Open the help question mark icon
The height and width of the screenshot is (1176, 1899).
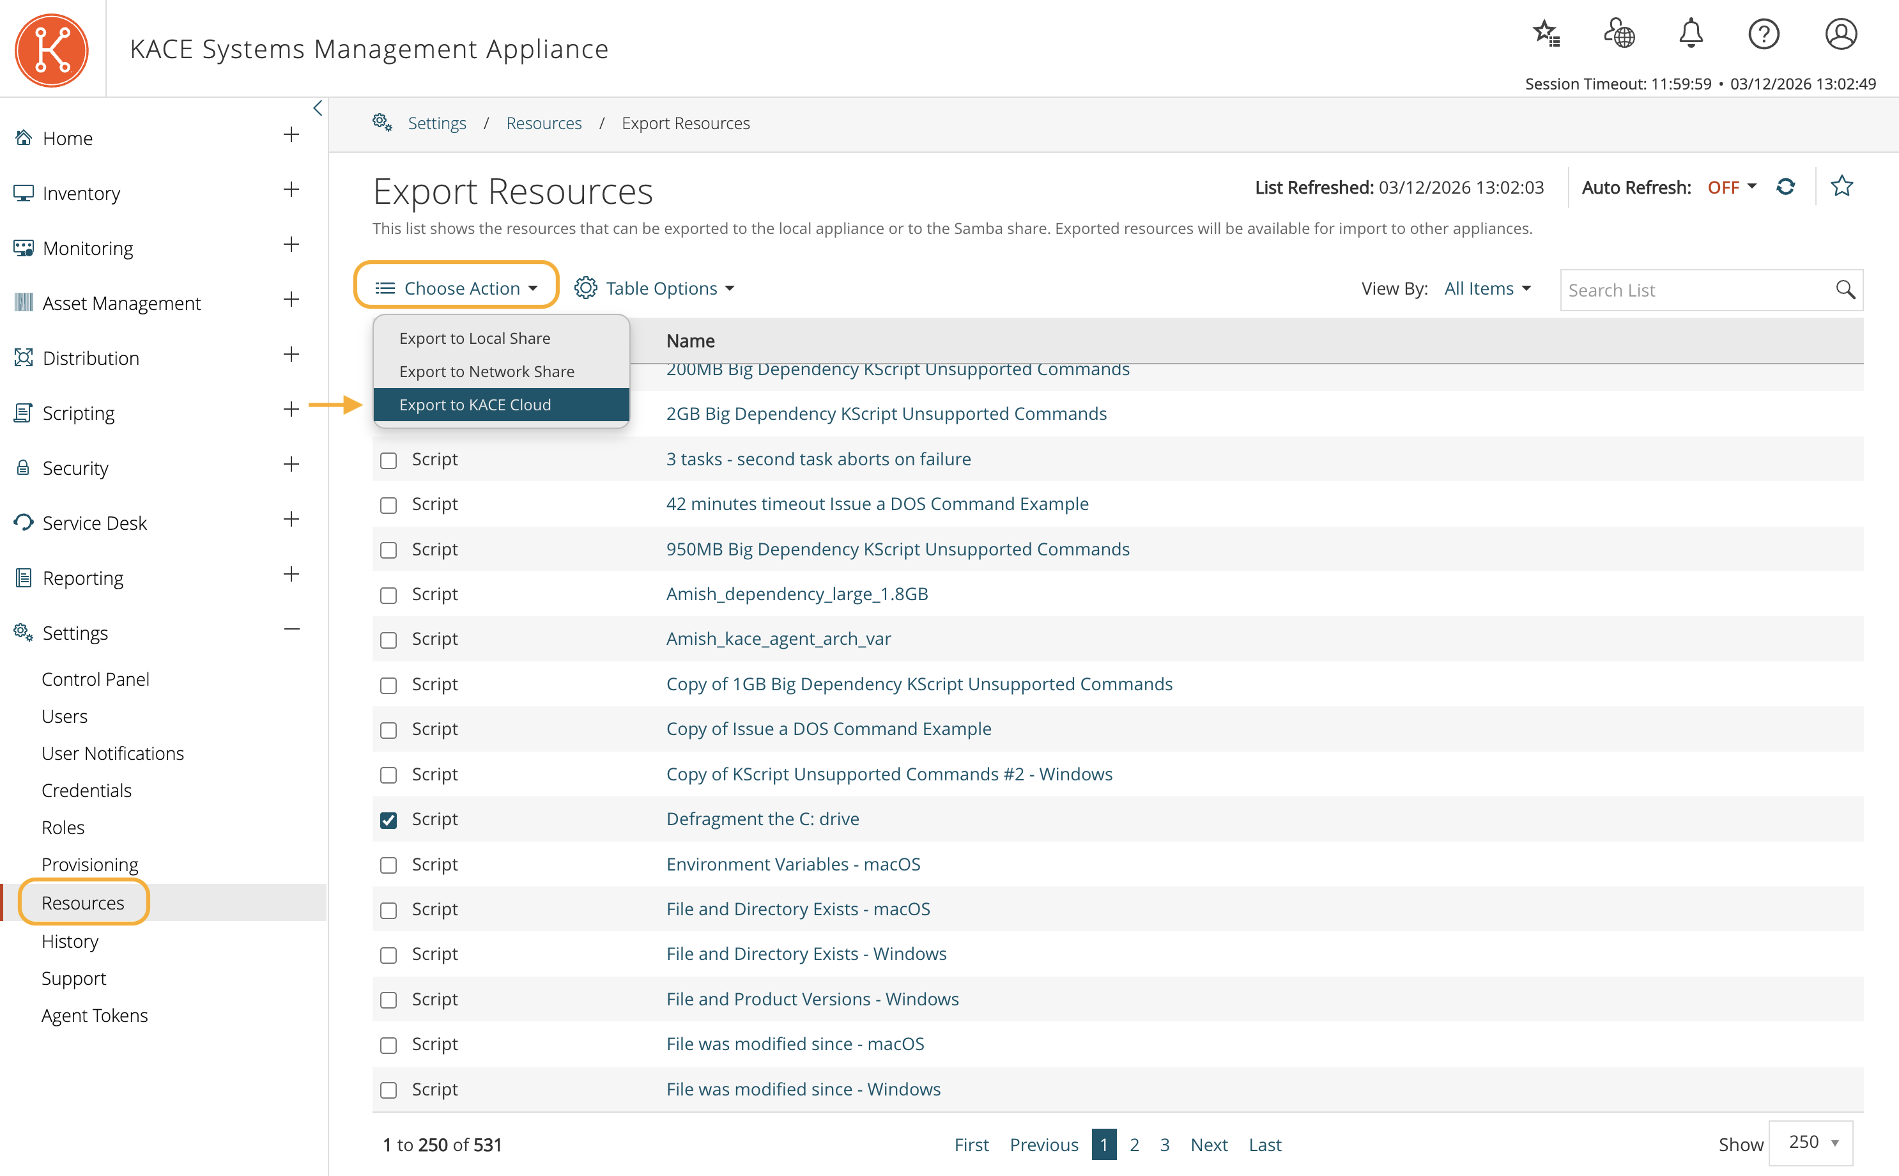pos(1763,35)
